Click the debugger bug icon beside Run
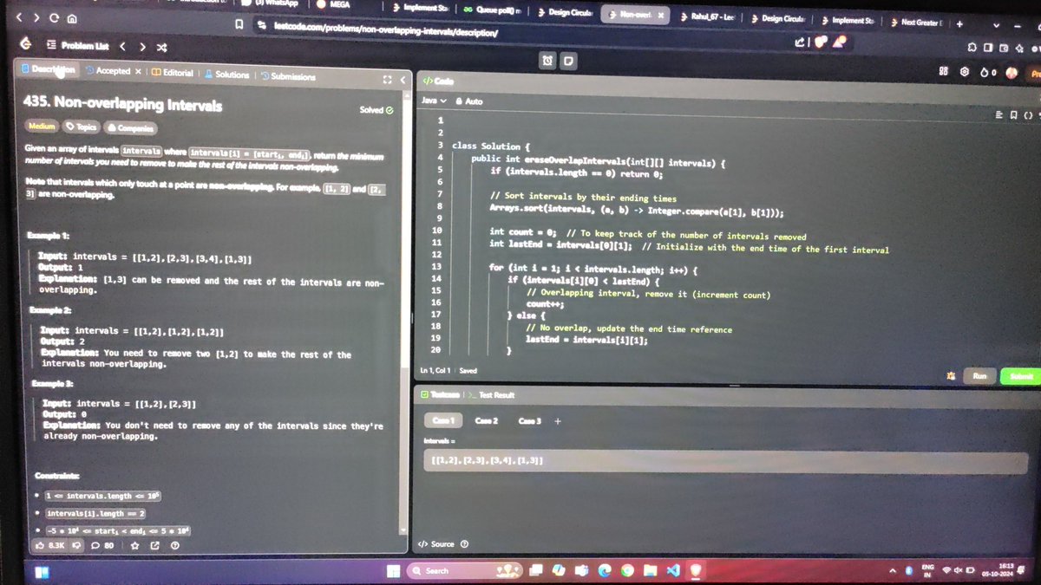1041x585 pixels. point(952,376)
